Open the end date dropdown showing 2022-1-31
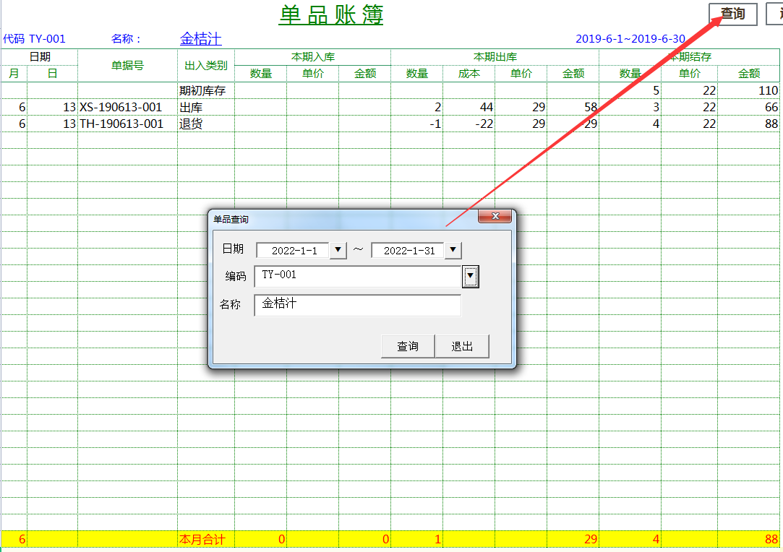Screen dimensions: 783x552 pyautogui.click(x=452, y=250)
